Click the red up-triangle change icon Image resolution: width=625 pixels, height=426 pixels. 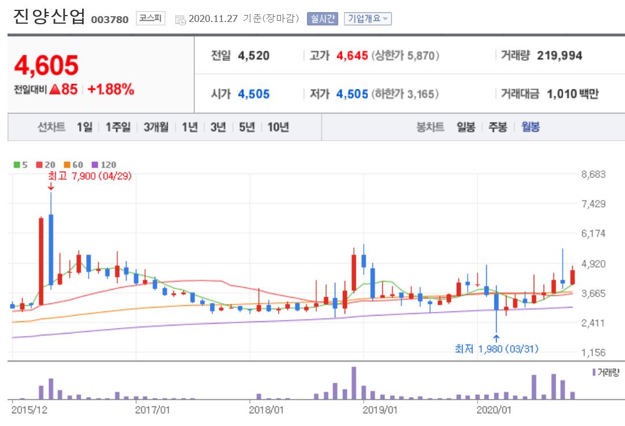coord(55,89)
